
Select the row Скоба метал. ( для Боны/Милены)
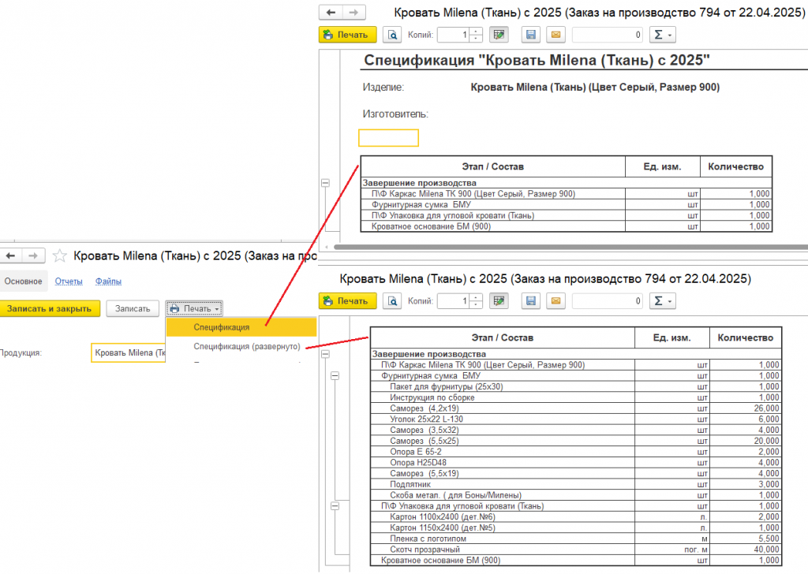pyautogui.click(x=575, y=495)
